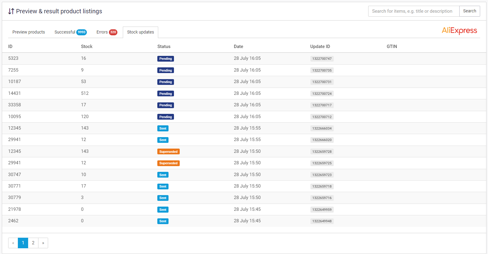
Task: Open the Errors tab
Action: click(107, 32)
